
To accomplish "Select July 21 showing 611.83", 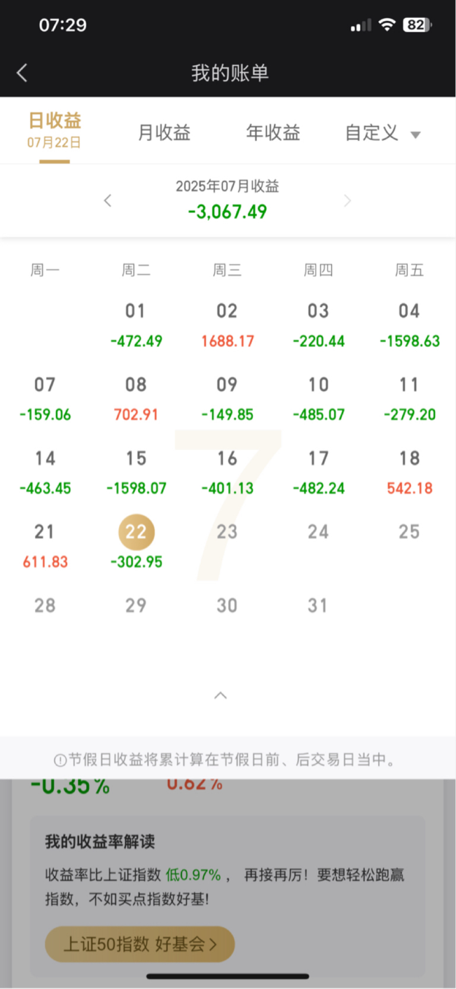I will [x=45, y=545].
